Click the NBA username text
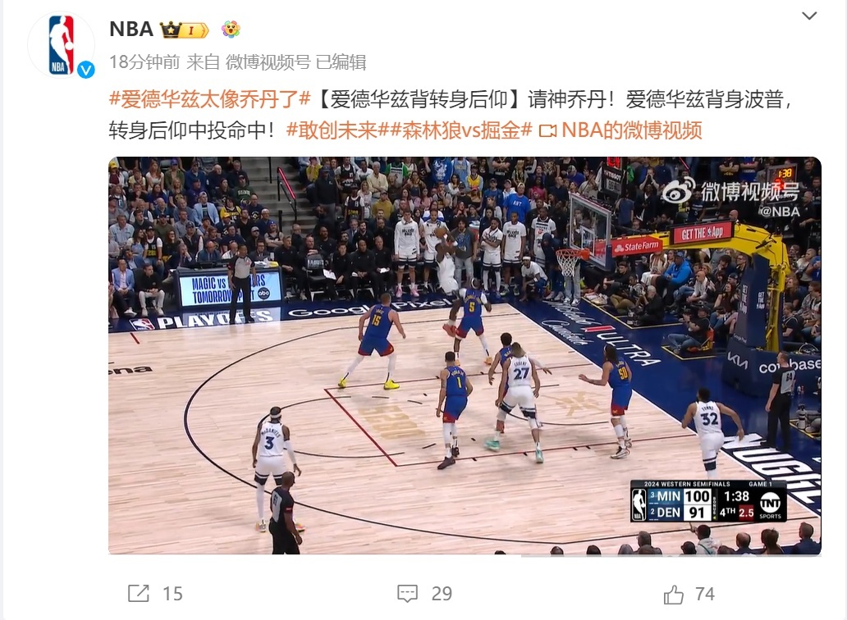This screenshot has width=847, height=620. pyautogui.click(x=131, y=30)
